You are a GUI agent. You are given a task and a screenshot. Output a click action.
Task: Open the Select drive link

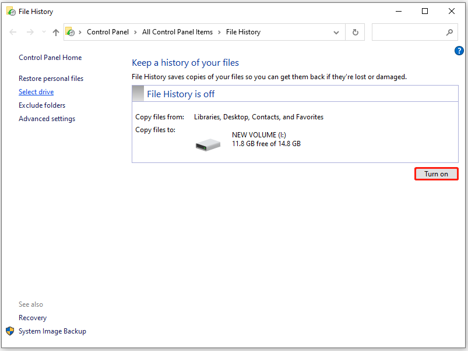point(36,92)
